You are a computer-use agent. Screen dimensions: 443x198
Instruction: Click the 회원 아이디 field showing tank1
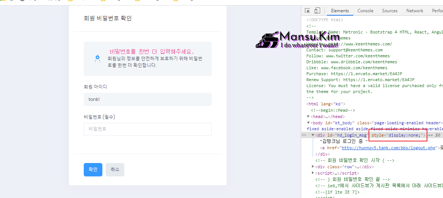pyautogui.click(x=147, y=99)
